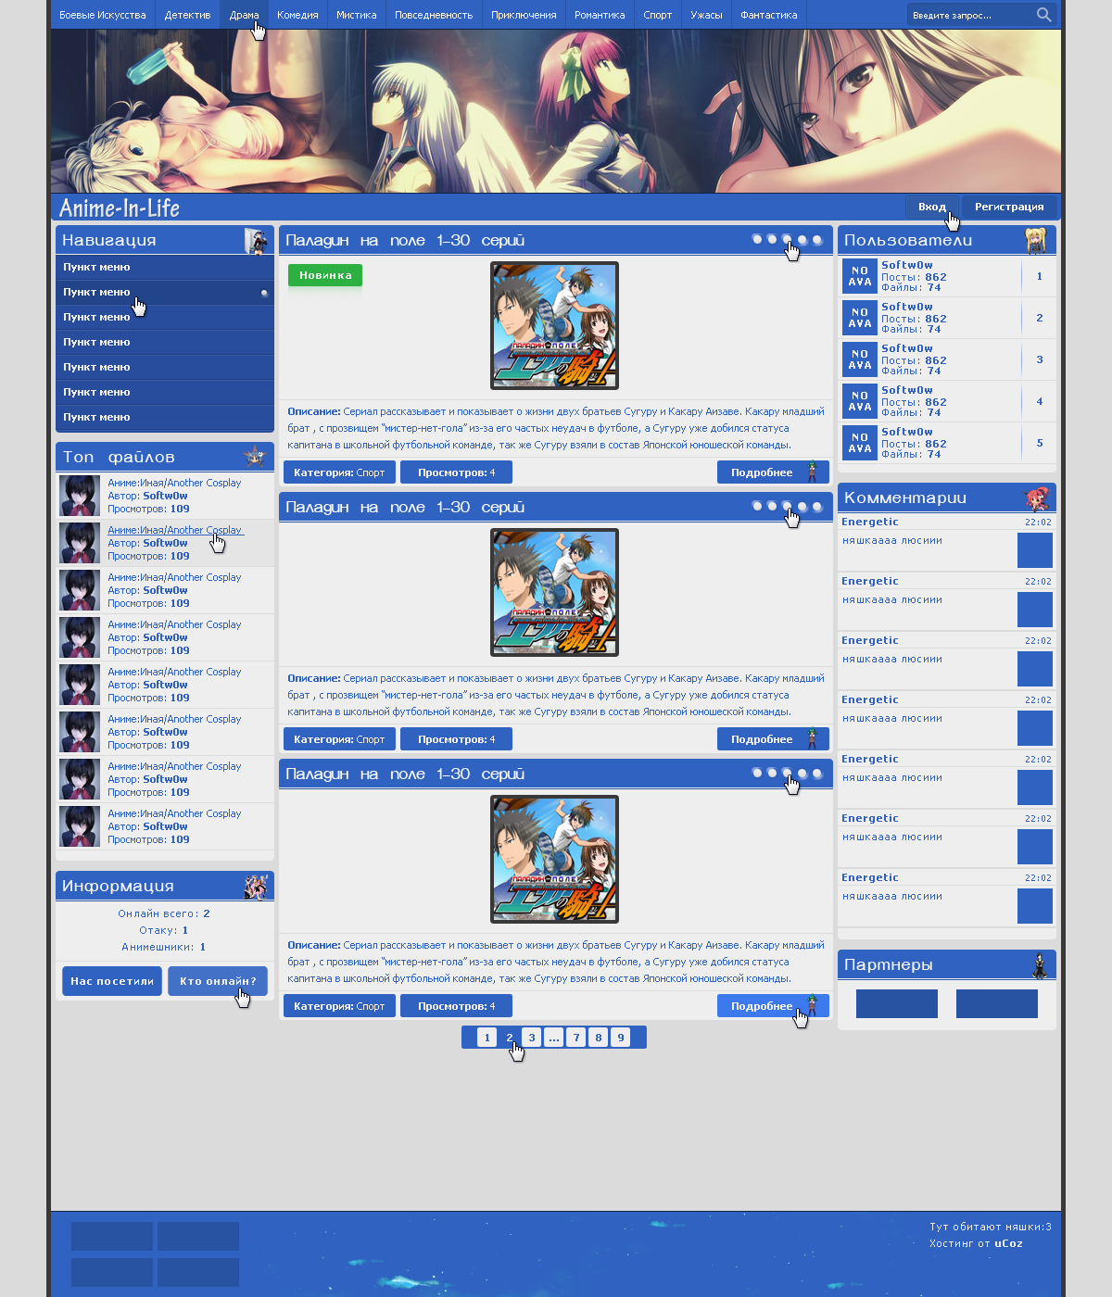Click the 'Партнеры' panel heading
Viewport: 1112px width, 1297px height.
(x=889, y=964)
